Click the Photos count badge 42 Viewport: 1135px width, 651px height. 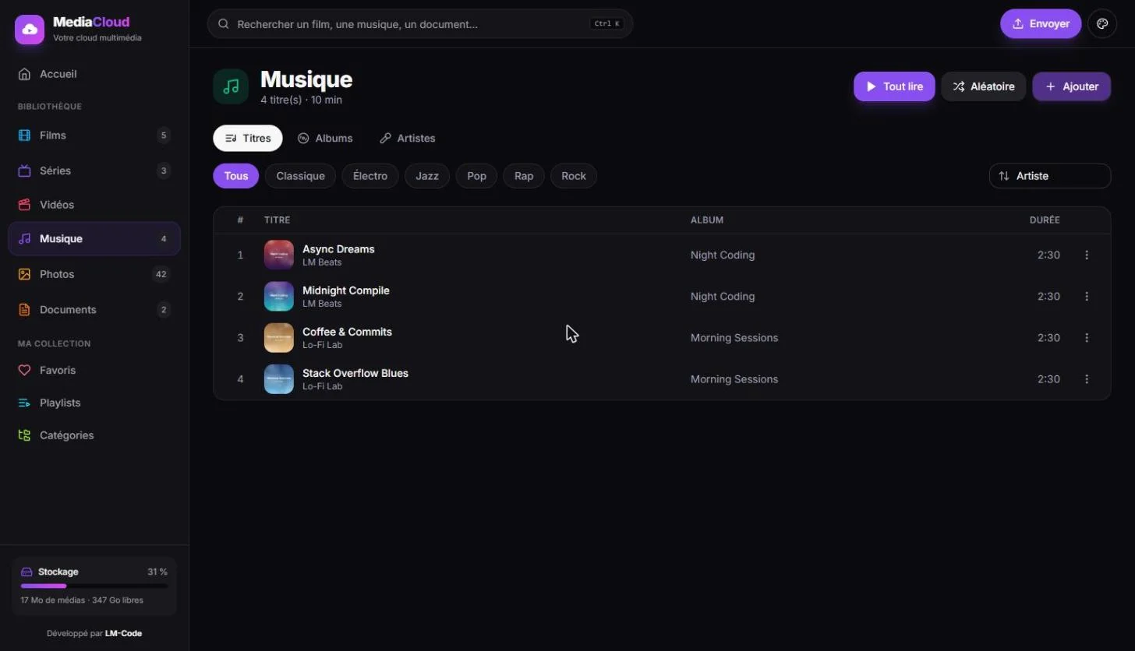pyautogui.click(x=161, y=274)
